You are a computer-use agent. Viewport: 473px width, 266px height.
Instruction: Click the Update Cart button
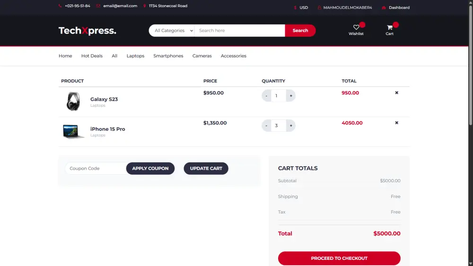point(206,168)
